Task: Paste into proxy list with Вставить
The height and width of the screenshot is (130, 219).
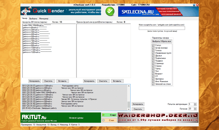Action: coord(117,81)
